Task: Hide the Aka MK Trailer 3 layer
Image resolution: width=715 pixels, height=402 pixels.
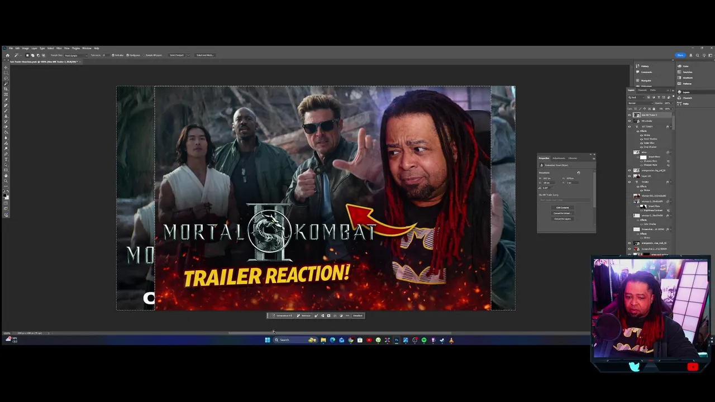Action: point(630,115)
